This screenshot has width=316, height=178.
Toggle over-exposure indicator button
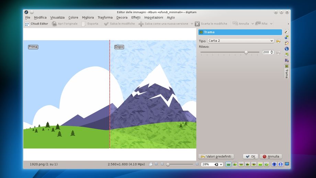click(x=280, y=164)
